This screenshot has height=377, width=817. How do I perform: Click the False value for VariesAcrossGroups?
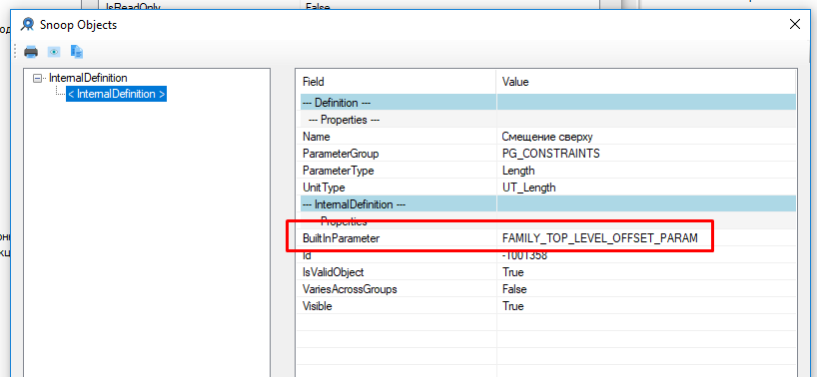[646, 289]
